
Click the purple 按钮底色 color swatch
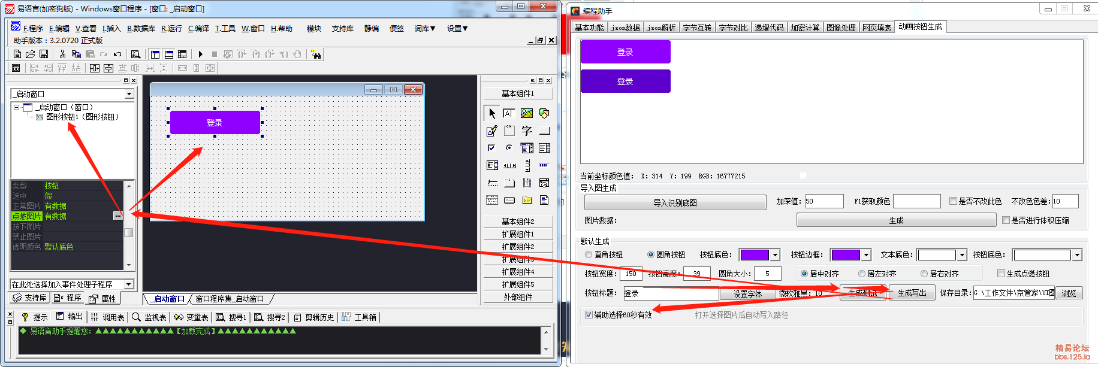(x=754, y=255)
